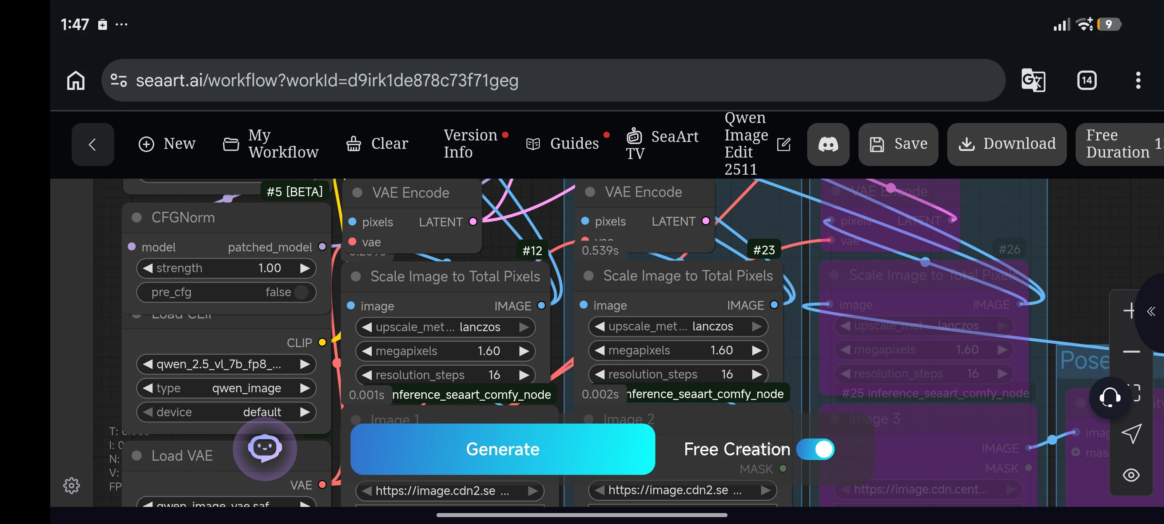The width and height of the screenshot is (1164, 524).
Task: Open the browser three-dot overflow menu
Action: pos(1138,80)
